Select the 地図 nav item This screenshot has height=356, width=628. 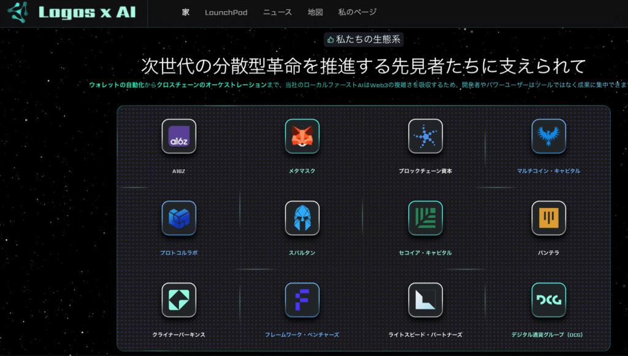click(x=315, y=12)
